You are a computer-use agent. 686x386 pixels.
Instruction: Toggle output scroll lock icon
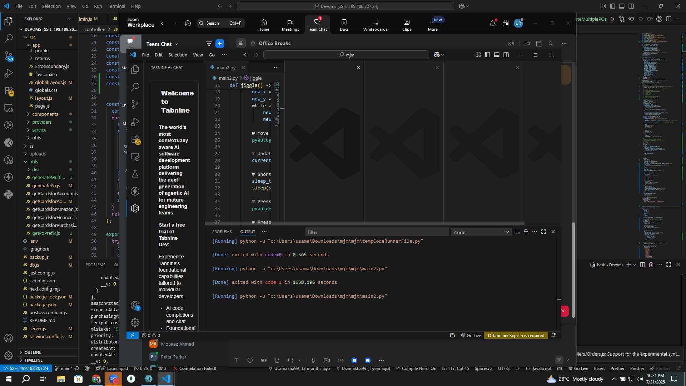(526, 232)
